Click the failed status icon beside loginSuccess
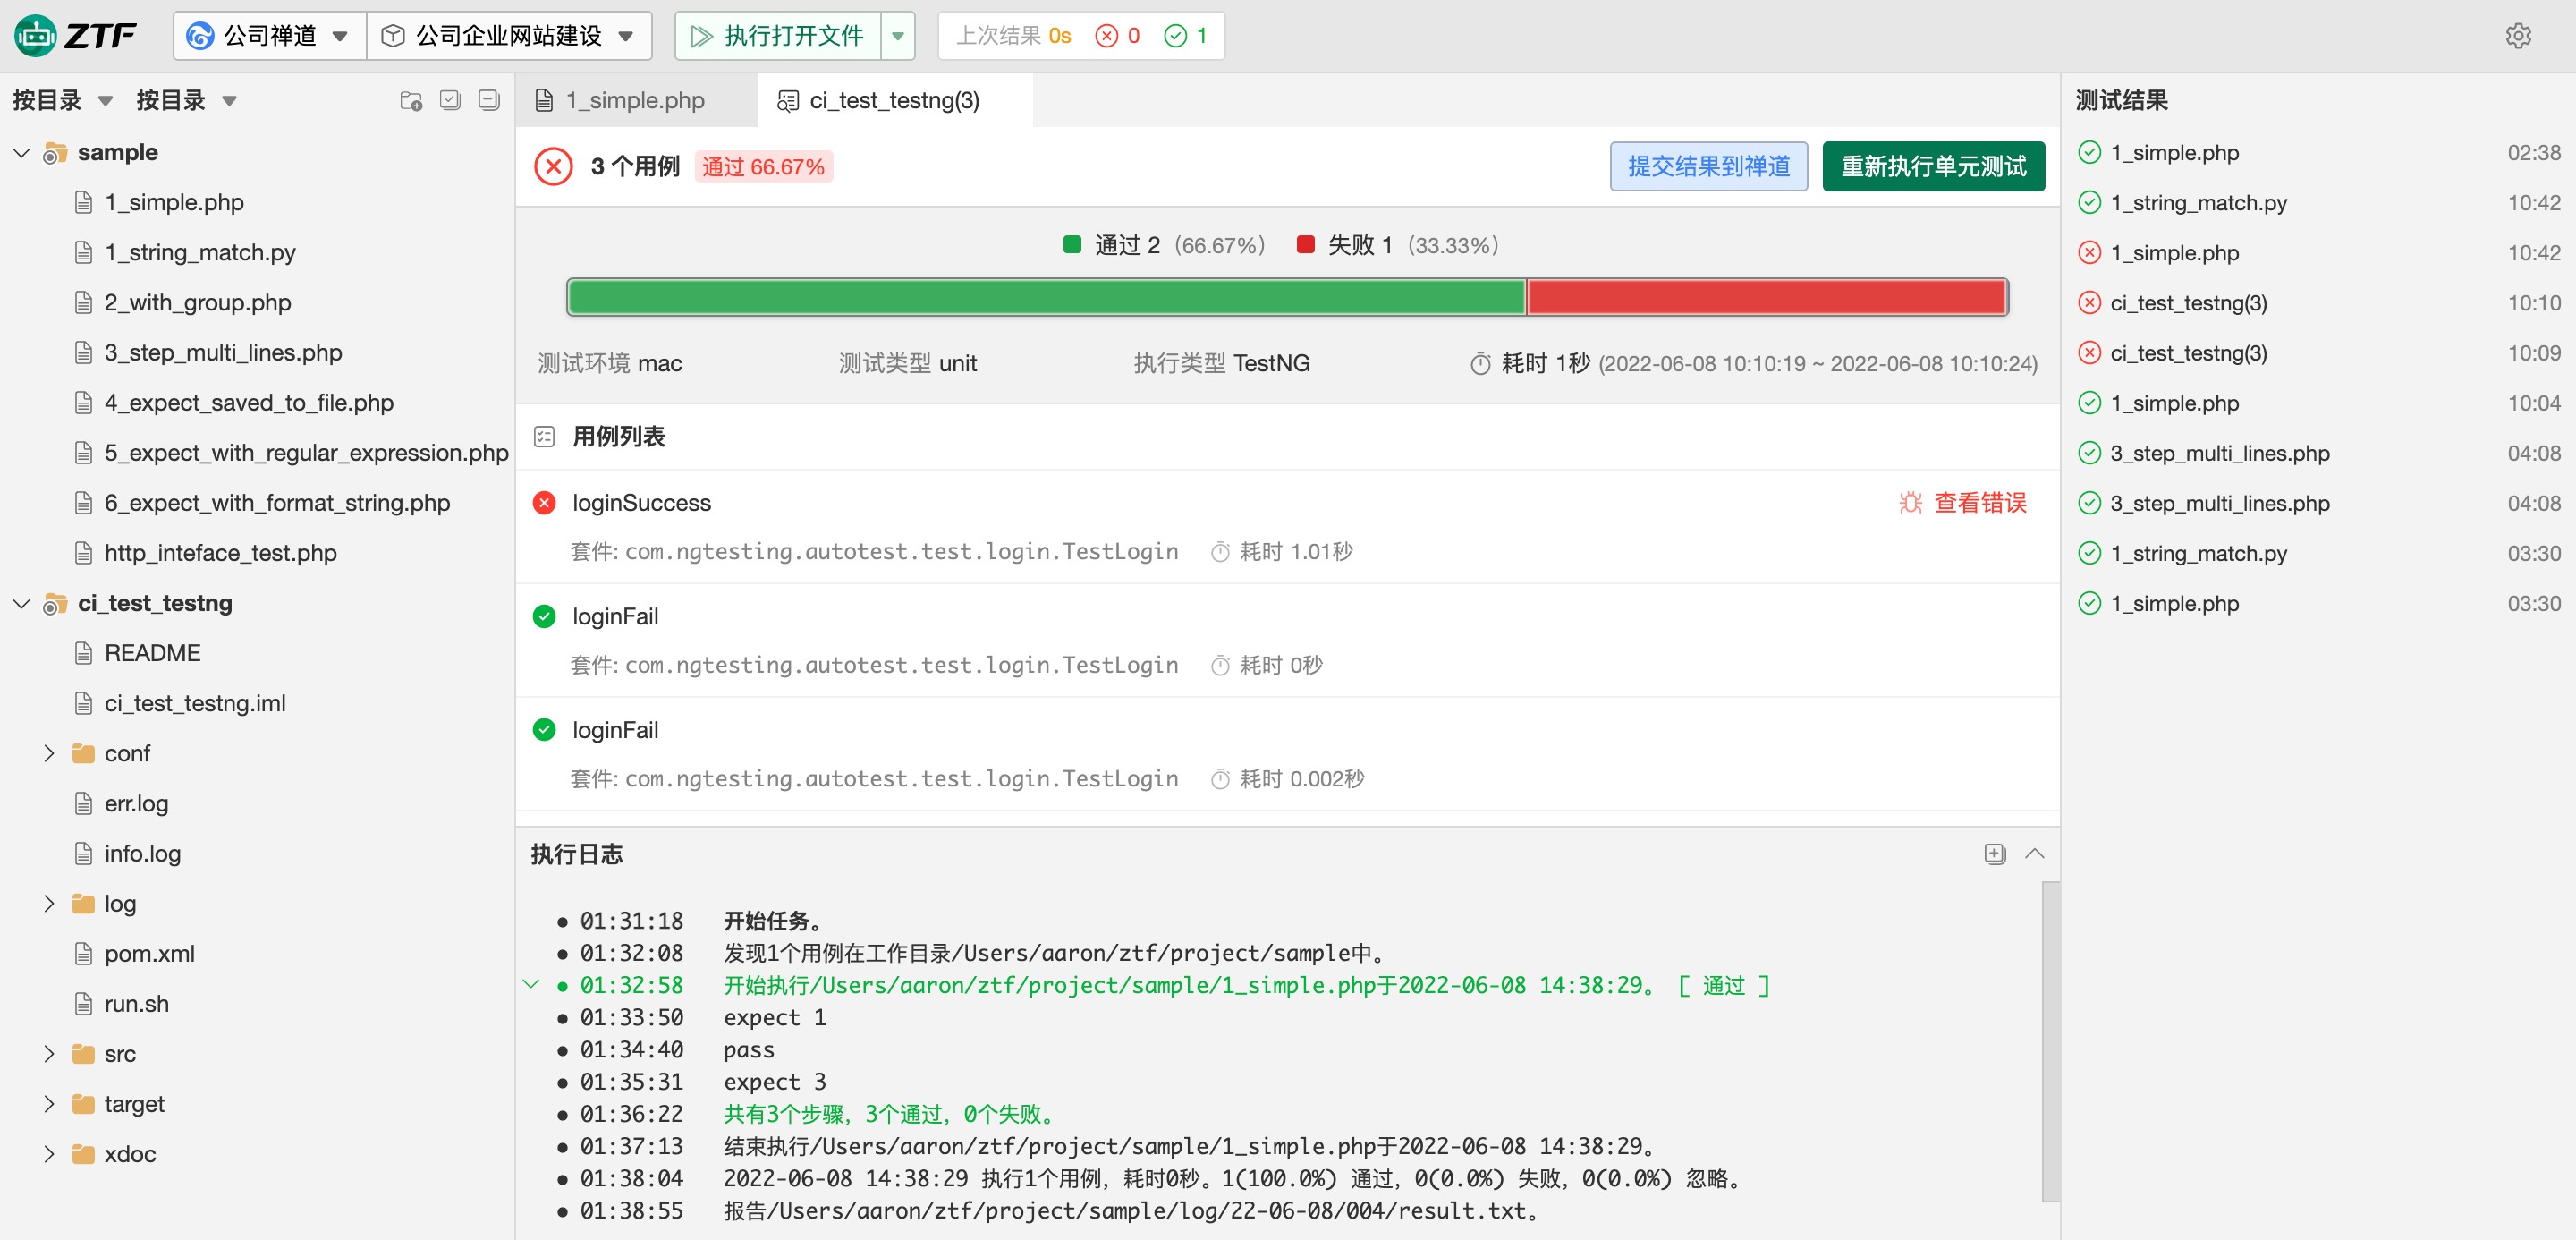 pyautogui.click(x=544, y=502)
